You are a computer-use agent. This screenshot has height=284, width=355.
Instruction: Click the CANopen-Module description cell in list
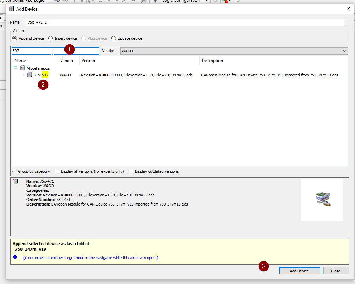pos(270,75)
